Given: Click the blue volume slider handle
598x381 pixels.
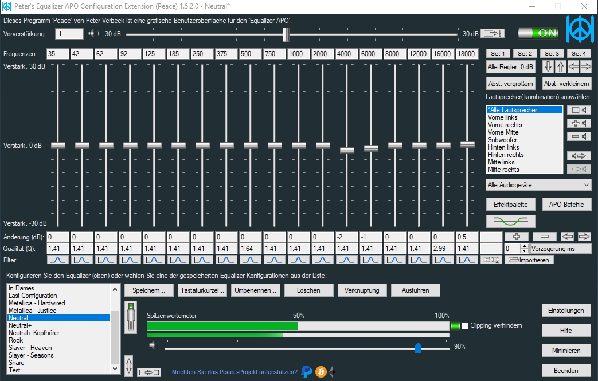Looking at the screenshot, I should (419, 347).
